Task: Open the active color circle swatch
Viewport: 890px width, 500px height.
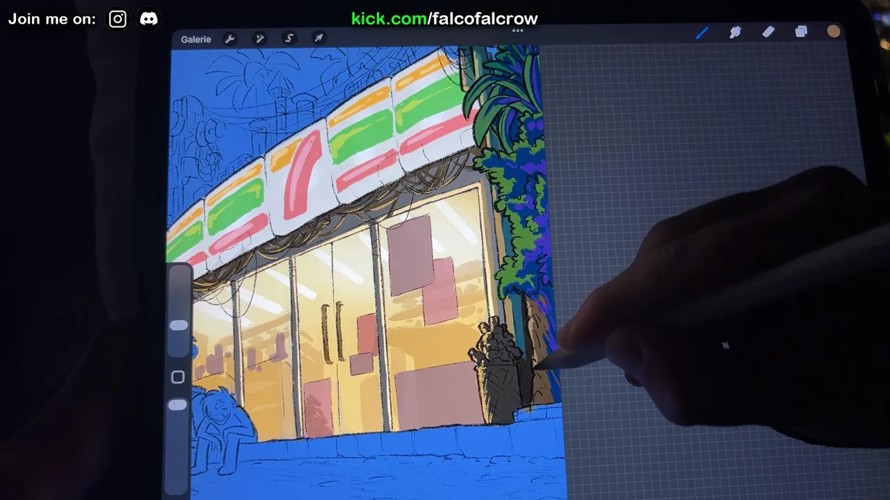Action: tap(834, 31)
